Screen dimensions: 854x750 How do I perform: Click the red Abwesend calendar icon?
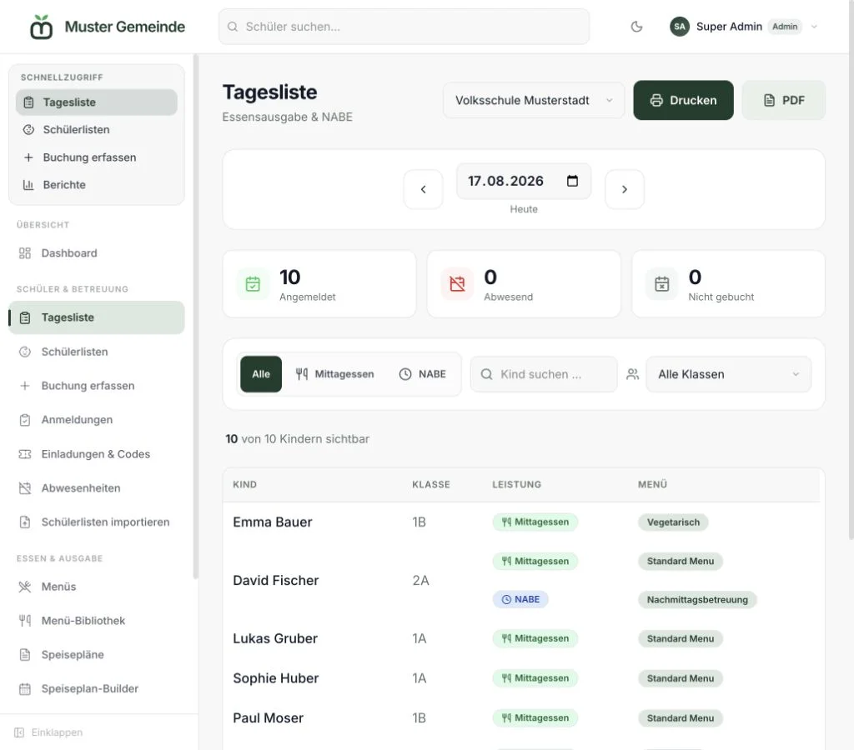(457, 283)
